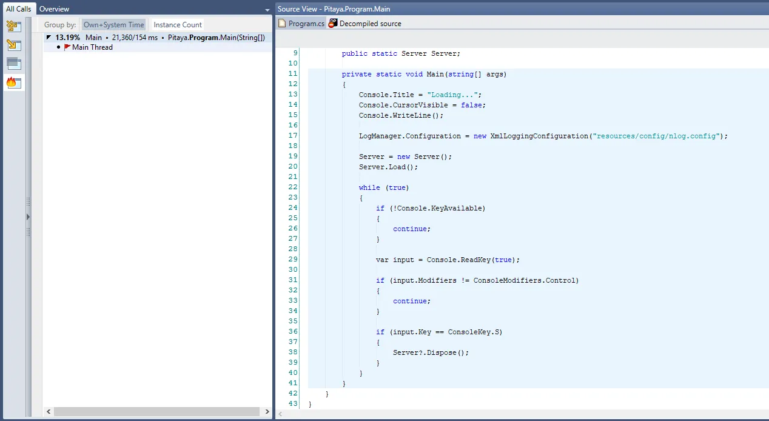Click the 'var input = Console.ReadKey(true);' line
Viewport: 769px width, 421px height.
tap(448, 260)
